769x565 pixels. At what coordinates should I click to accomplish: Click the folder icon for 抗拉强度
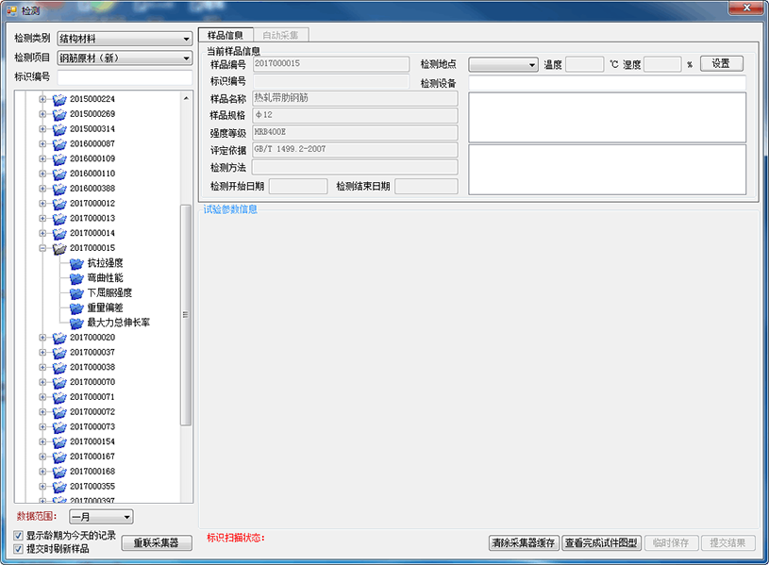(77, 263)
